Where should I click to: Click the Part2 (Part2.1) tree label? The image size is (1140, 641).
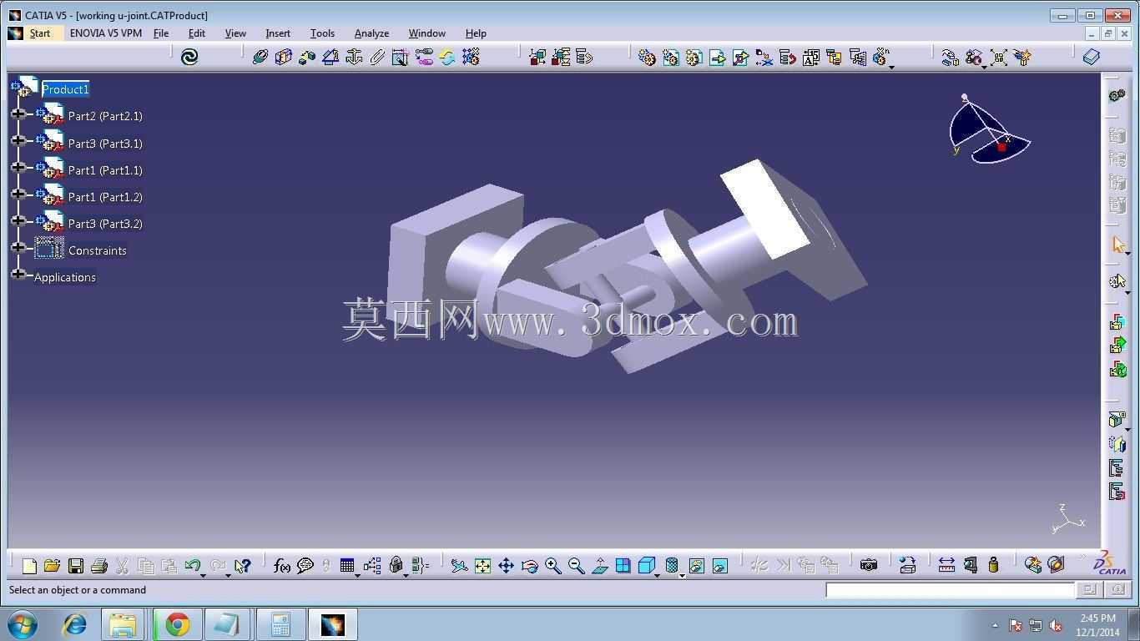click(x=105, y=116)
